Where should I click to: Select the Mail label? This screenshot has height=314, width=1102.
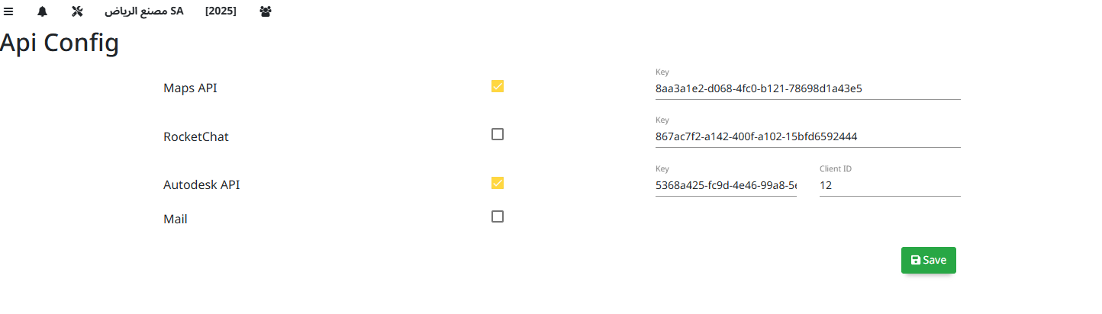176,219
